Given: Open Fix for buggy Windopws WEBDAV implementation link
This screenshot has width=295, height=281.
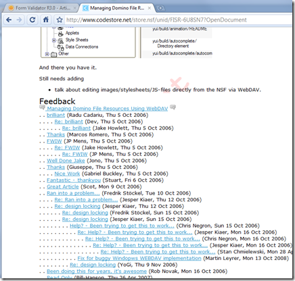Looking at the screenshot, I should [x=139, y=259].
